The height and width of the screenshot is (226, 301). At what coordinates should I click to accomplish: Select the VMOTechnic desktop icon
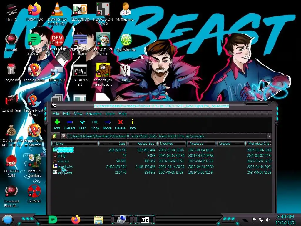click(126, 12)
